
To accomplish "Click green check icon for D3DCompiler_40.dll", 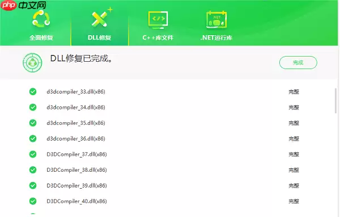I will click(33, 201).
